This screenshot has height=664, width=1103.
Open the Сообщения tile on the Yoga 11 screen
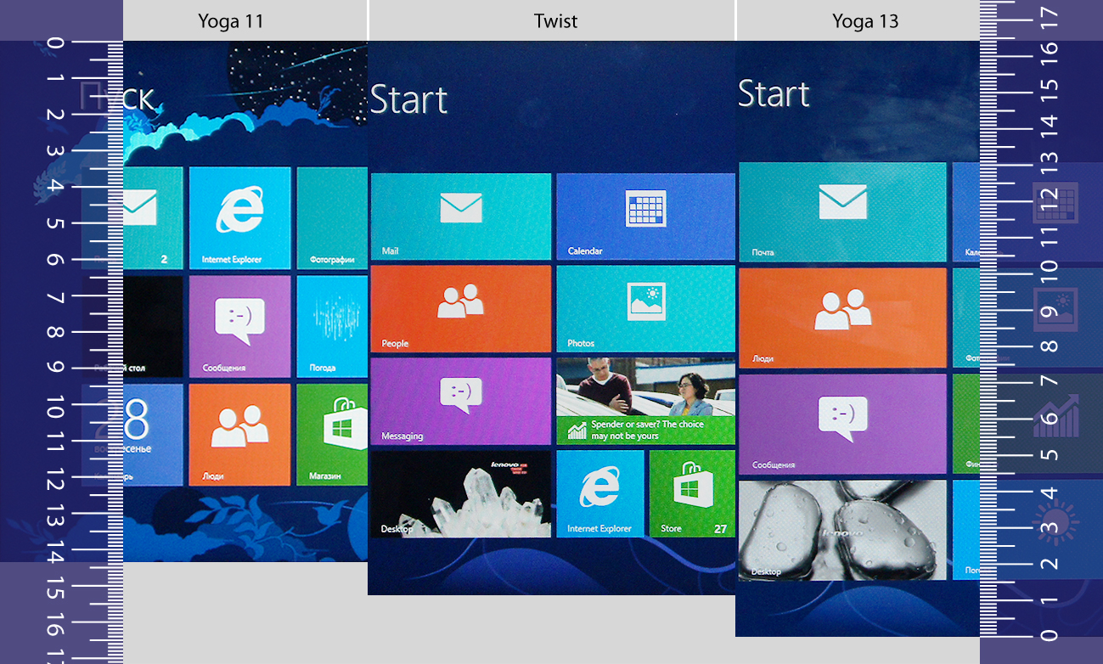(239, 327)
